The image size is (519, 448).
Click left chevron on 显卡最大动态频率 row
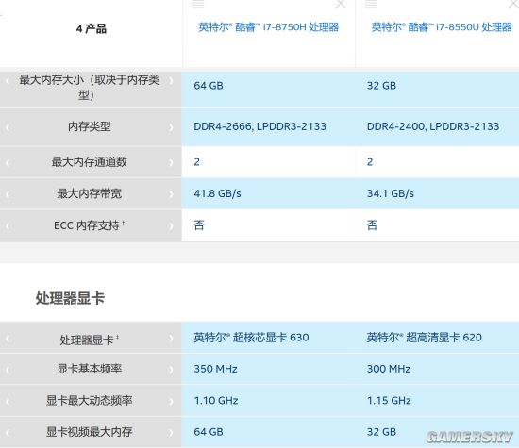tap(8, 401)
